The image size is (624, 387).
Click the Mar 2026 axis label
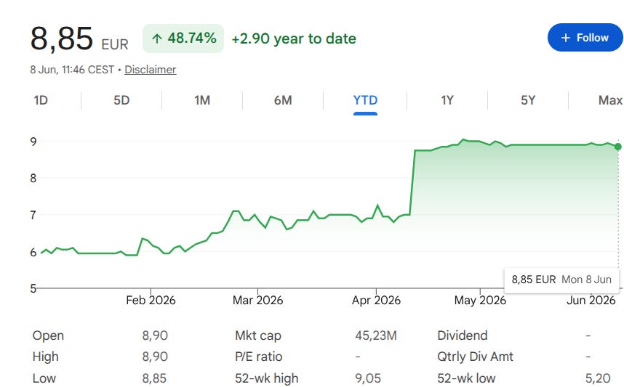258,300
